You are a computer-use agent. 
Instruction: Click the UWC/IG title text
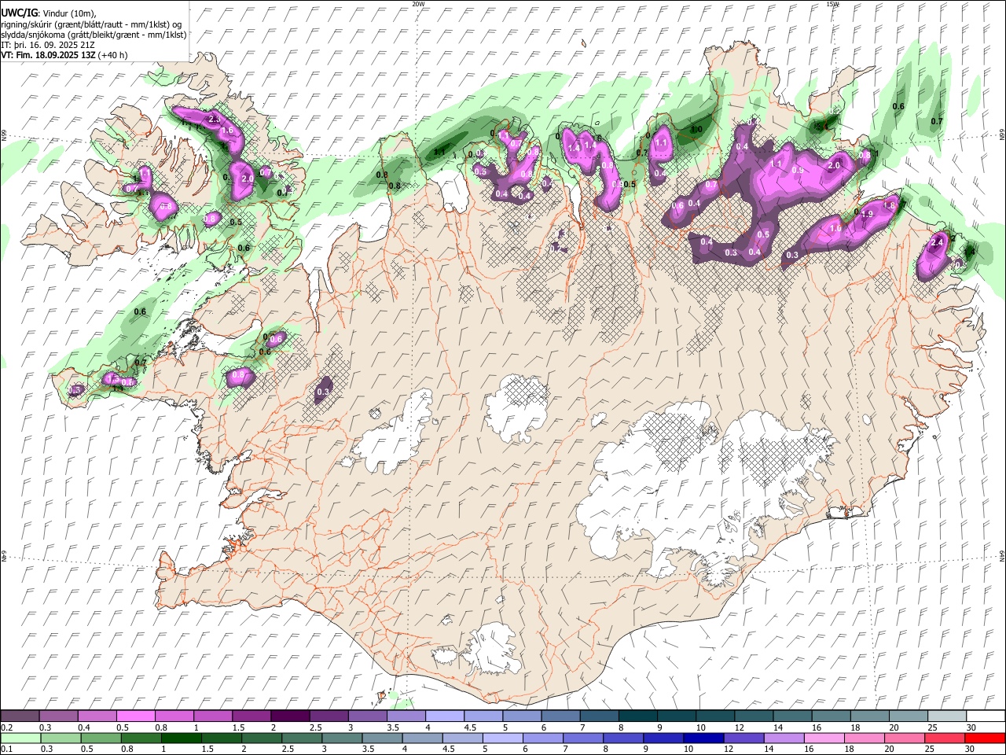18,13
